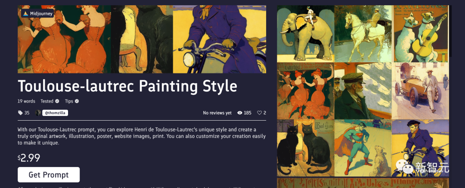Open the dogs with guitar thumbnail

click(421, 34)
